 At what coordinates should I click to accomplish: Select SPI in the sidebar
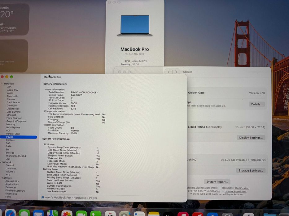[x=7, y=150]
